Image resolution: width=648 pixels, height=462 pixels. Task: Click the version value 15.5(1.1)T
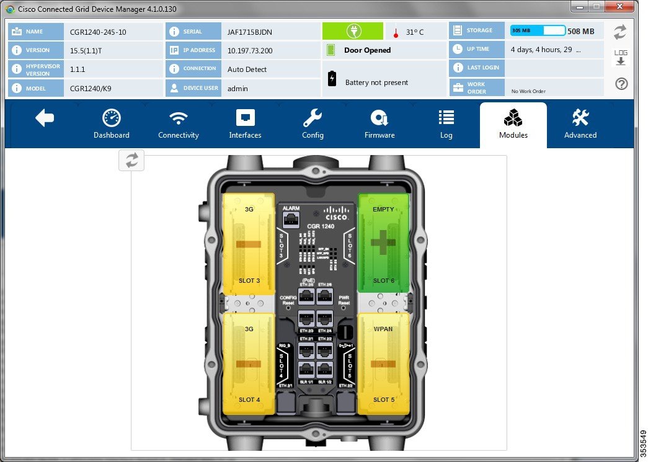[86, 50]
